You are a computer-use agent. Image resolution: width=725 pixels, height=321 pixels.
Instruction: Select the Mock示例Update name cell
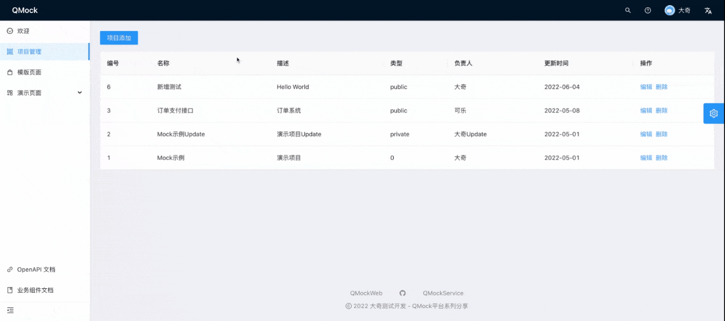(181, 135)
